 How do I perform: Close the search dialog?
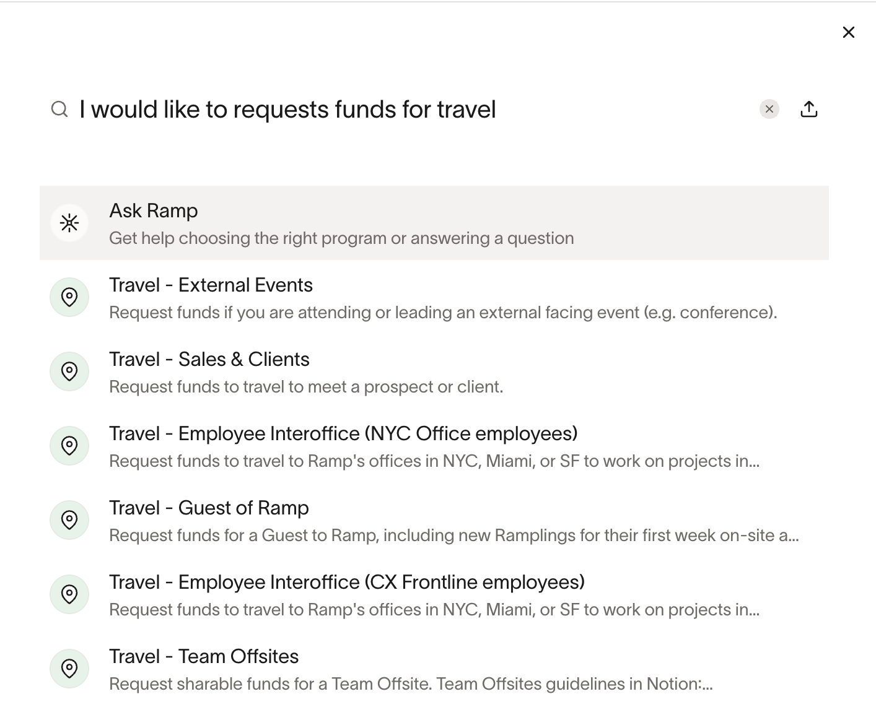pyautogui.click(x=848, y=32)
